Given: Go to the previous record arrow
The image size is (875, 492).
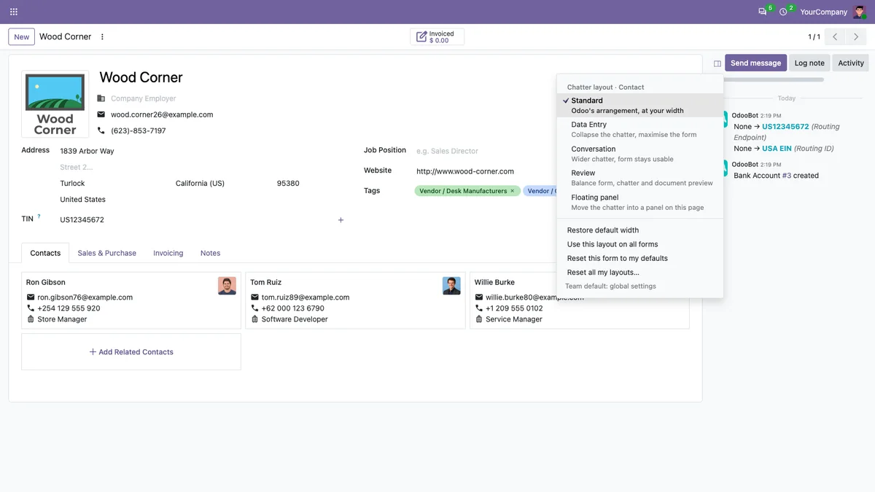Looking at the screenshot, I should pos(835,36).
